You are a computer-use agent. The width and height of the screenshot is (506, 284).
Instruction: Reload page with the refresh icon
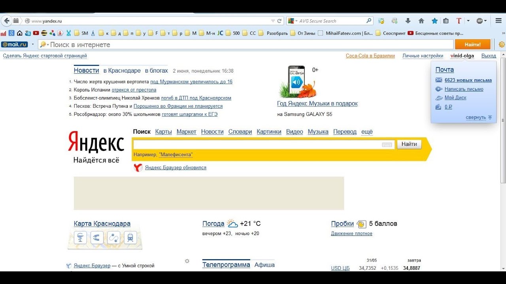point(279,21)
